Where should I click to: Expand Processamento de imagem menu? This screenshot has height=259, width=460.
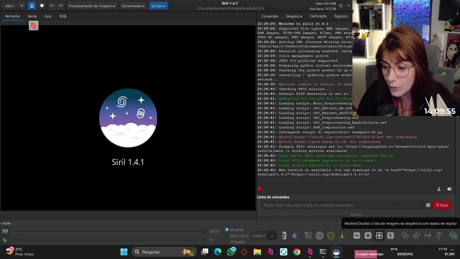92,6
